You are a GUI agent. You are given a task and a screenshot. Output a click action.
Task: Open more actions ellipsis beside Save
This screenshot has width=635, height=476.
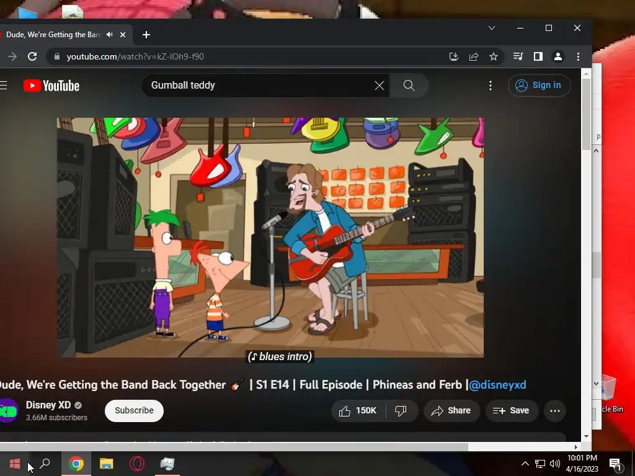pos(555,411)
